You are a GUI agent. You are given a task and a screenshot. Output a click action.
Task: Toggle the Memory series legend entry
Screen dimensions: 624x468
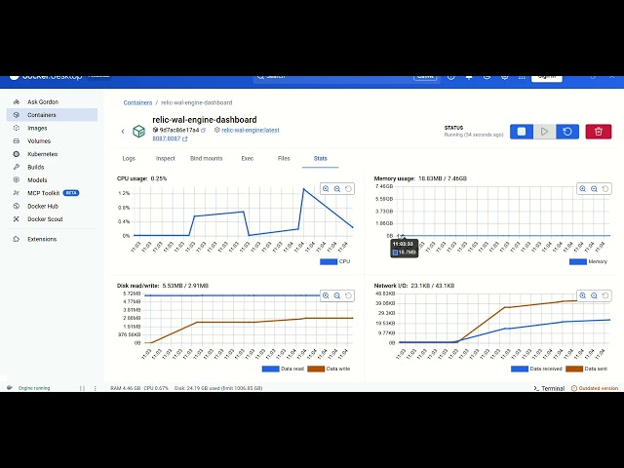point(588,261)
